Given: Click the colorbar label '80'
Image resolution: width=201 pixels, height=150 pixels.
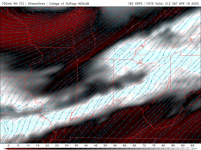Looking at the screenshot, I should click(x=163, y=145).
